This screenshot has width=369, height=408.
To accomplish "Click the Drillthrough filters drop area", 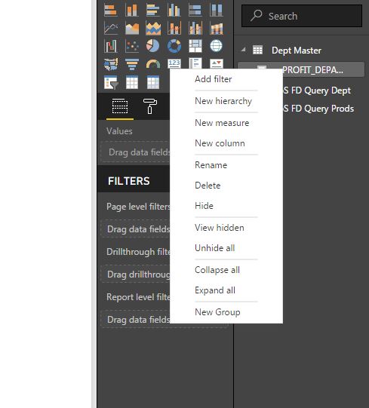I will [x=135, y=275].
